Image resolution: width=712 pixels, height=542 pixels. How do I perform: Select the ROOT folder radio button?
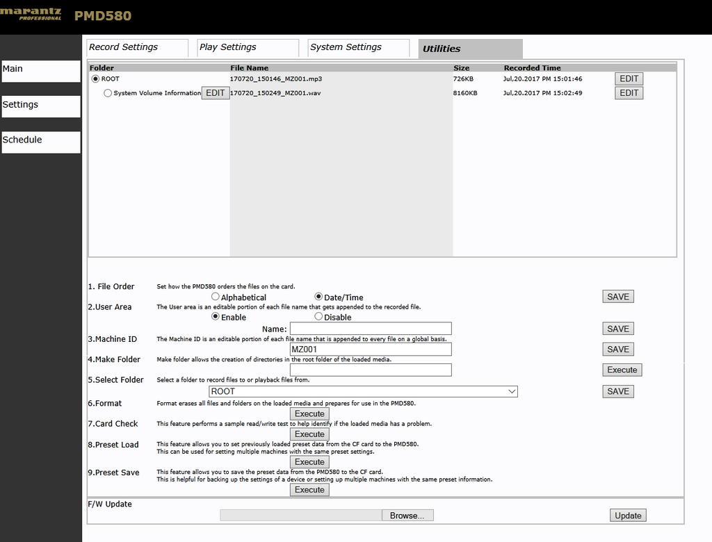coord(95,79)
